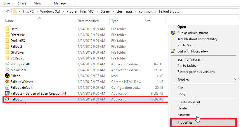Click the Fallout_default config file icon
This screenshot has width=246, height=127.
click(7, 88)
